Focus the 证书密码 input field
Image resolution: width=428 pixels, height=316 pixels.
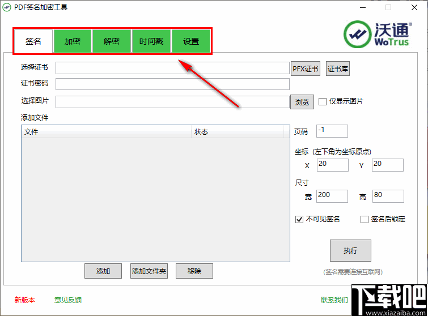coord(172,84)
